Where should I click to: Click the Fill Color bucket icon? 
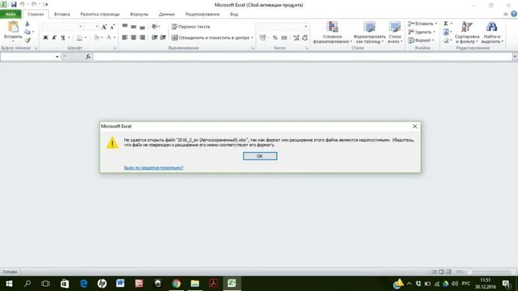[x=96, y=38]
